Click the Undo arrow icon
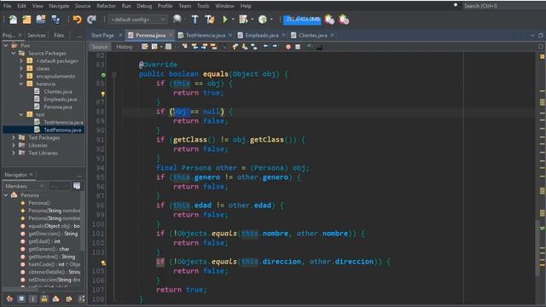Viewport: 546px width, 307px height. pos(77,20)
